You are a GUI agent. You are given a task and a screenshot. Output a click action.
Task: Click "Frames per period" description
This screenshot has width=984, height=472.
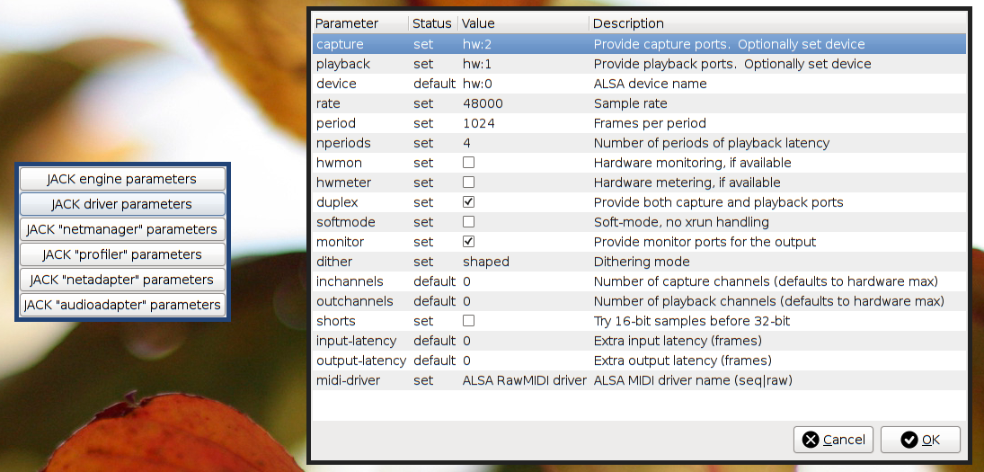[x=650, y=124]
